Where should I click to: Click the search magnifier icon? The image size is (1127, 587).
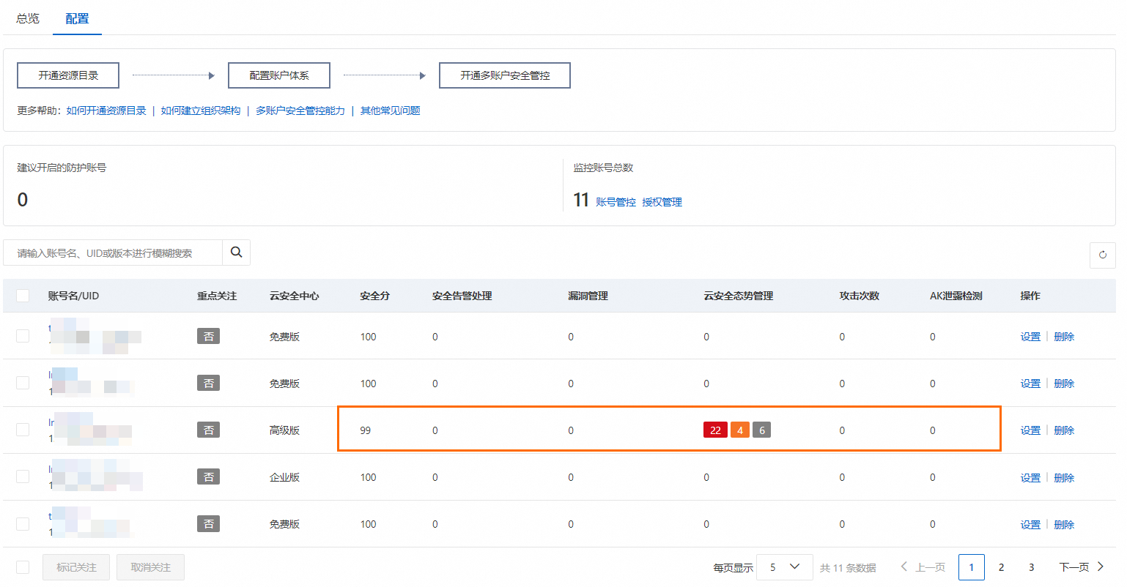[236, 252]
